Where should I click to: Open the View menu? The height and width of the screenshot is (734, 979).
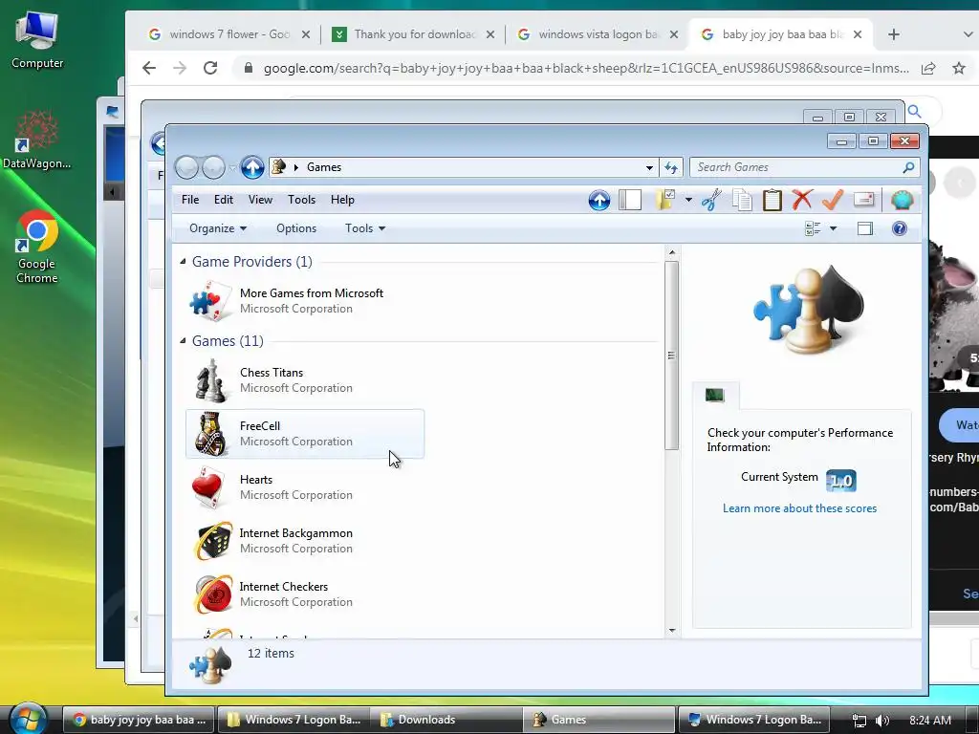pos(260,200)
